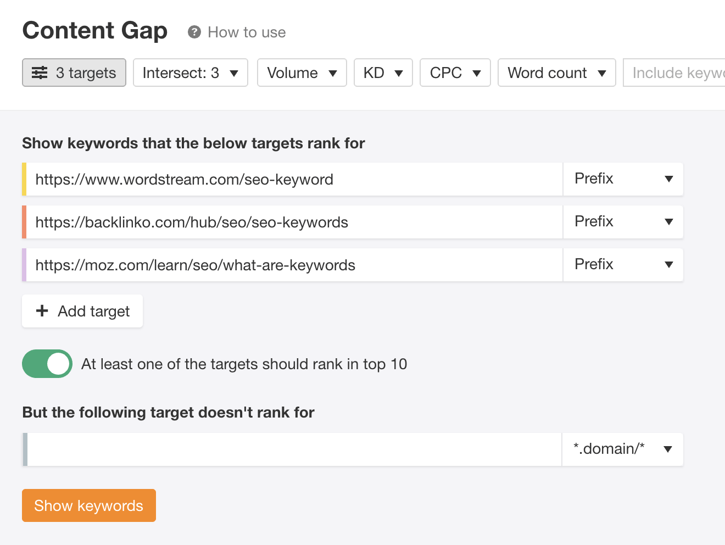Click the question mark help icon

tap(194, 32)
